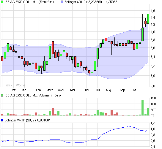Screen dimensions: 162x149
Task: Click the 4,2 price axis label
Action: pos(153,24)
